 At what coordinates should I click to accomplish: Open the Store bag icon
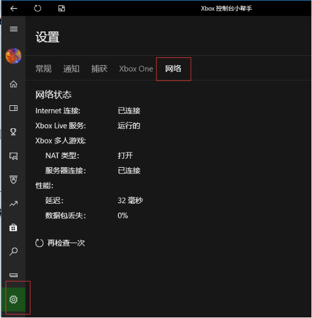14,227
